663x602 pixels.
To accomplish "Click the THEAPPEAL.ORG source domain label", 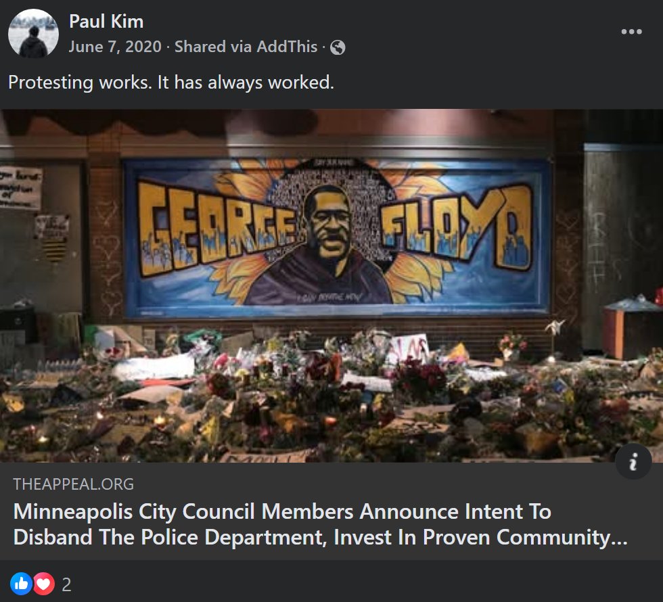I will tap(74, 484).
